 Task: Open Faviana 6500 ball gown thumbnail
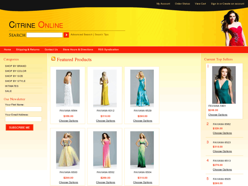click(68, 150)
